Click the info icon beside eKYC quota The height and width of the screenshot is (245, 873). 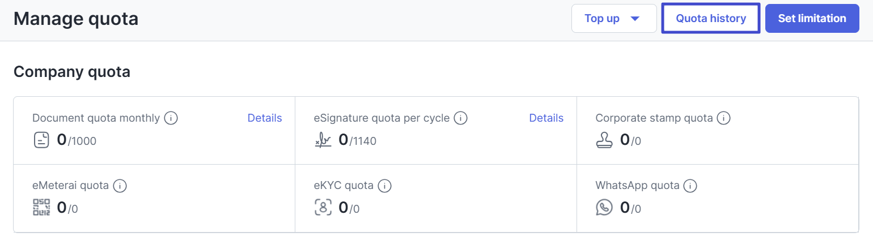(x=385, y=185)
